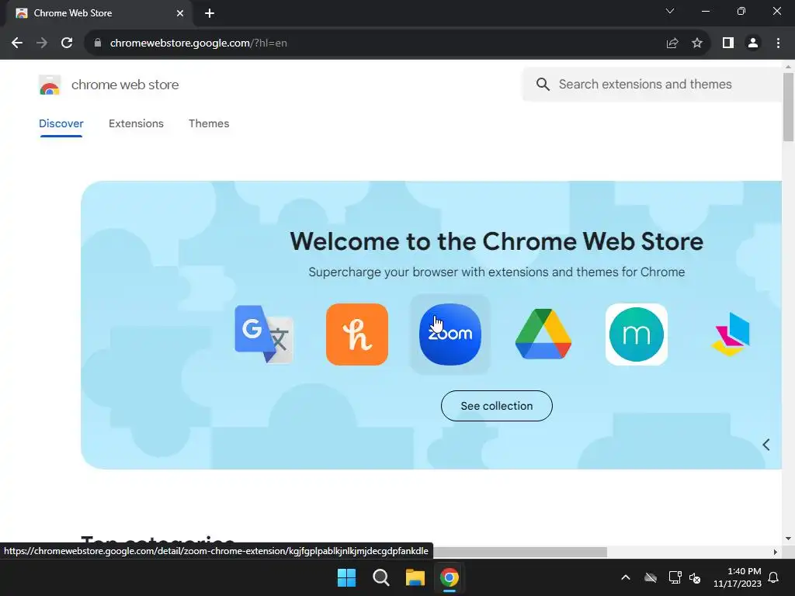Open the Honey extension icon

click(357, 334)
